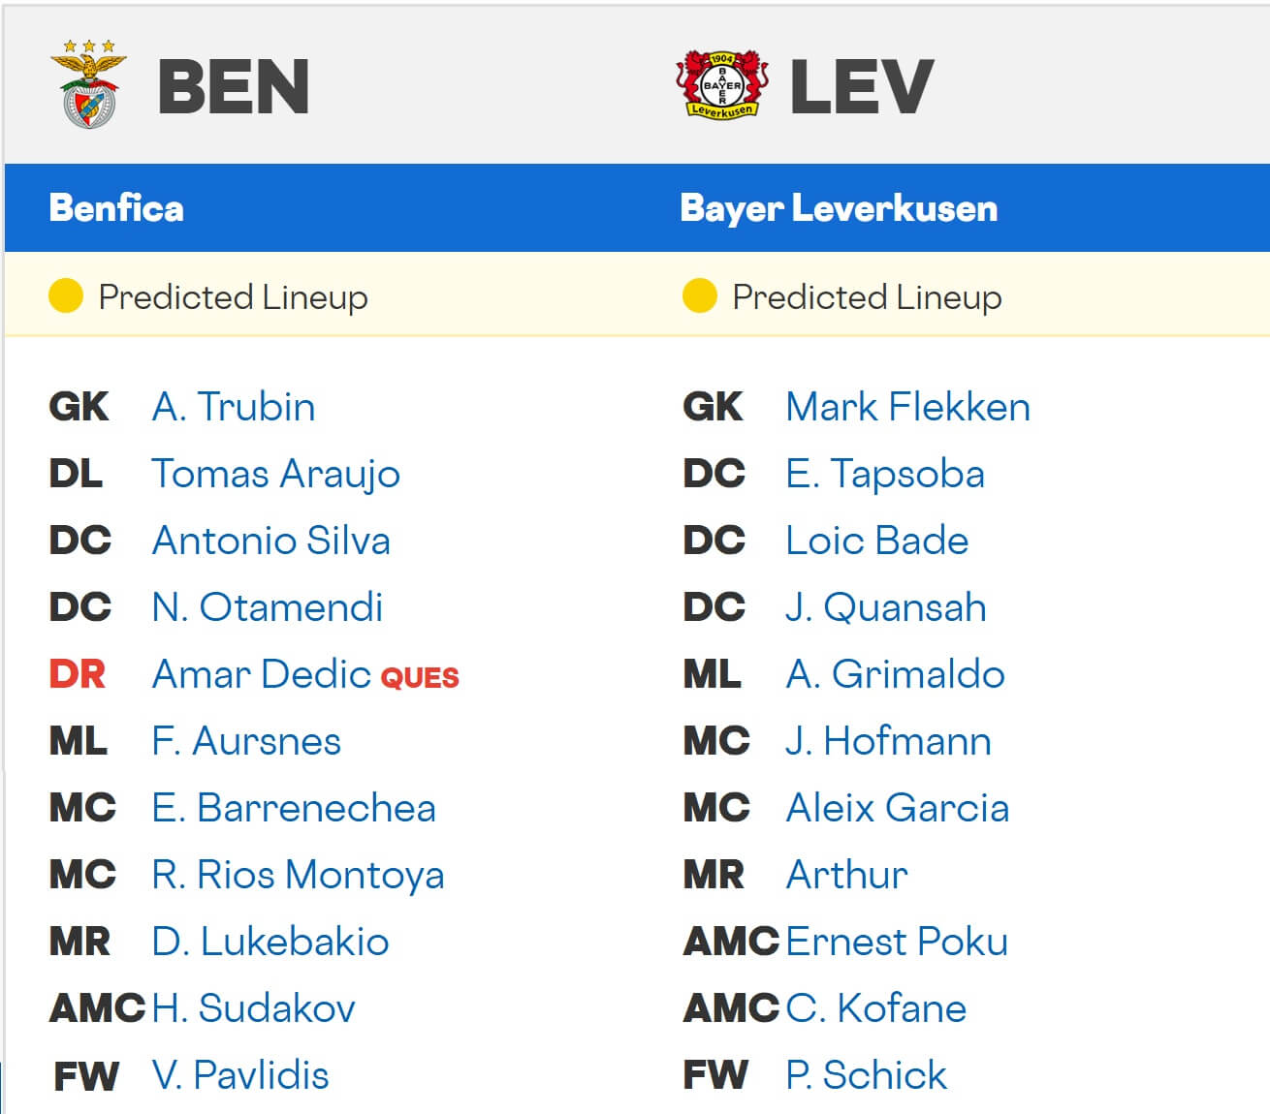Open the Benfica header bar

[x=116, y=208]
